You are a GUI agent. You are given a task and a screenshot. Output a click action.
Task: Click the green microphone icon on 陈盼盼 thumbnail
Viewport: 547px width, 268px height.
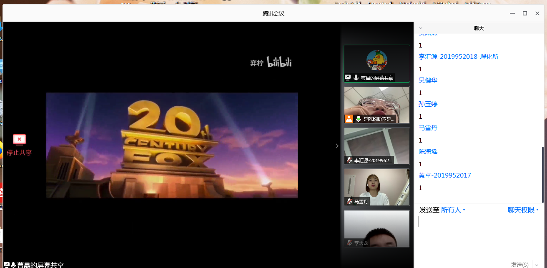358,119
